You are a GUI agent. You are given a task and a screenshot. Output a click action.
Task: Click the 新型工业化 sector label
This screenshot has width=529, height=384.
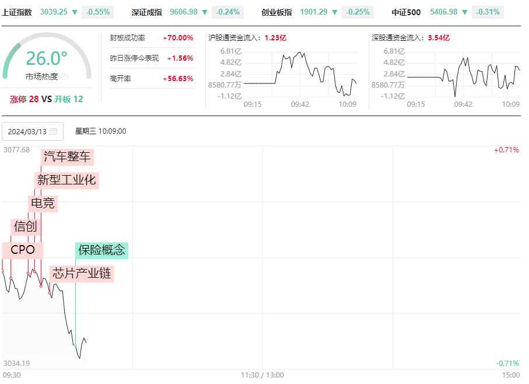tap(66, 180)
